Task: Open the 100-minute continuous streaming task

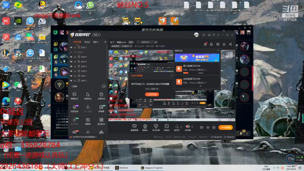Action: tap(197, 82)
